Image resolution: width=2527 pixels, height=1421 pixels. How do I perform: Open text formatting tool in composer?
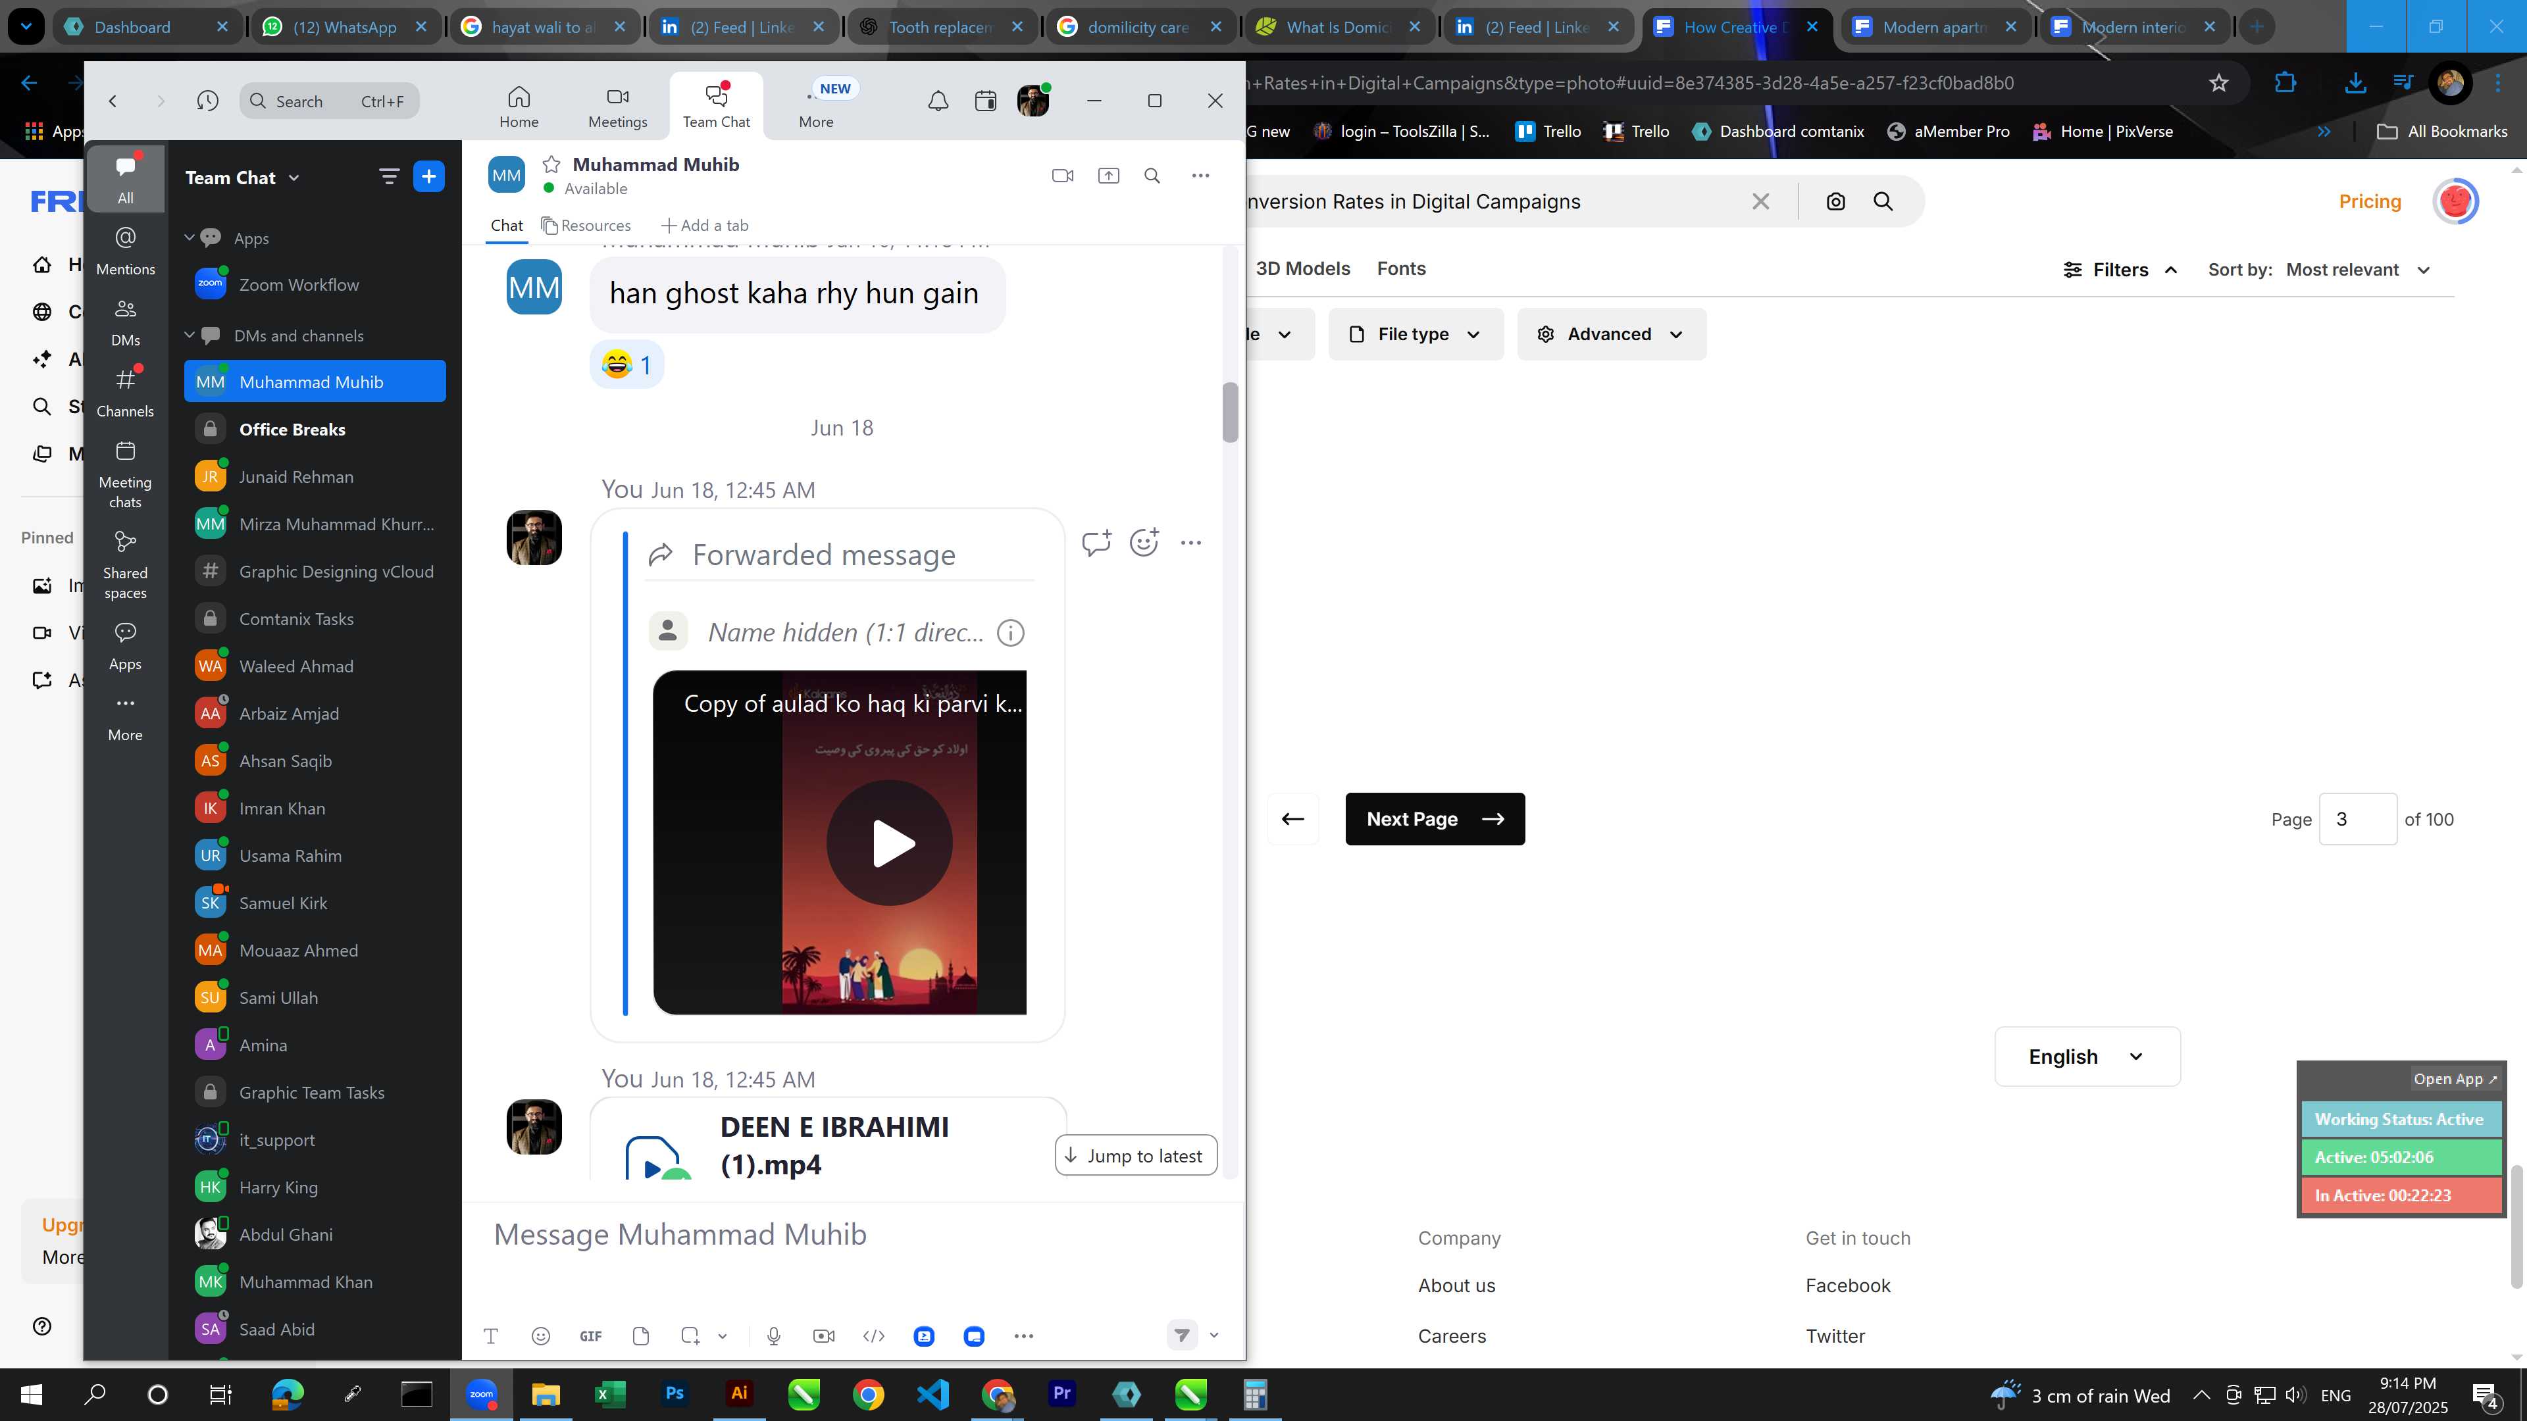(490, 1335)
